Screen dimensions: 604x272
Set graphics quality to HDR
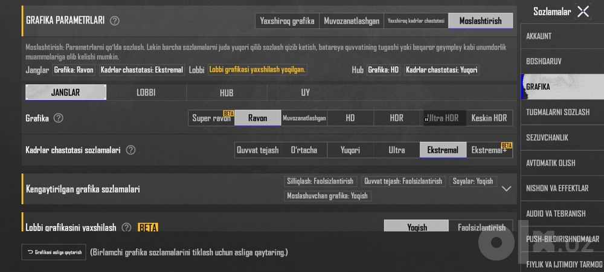[x=397, y=118]
